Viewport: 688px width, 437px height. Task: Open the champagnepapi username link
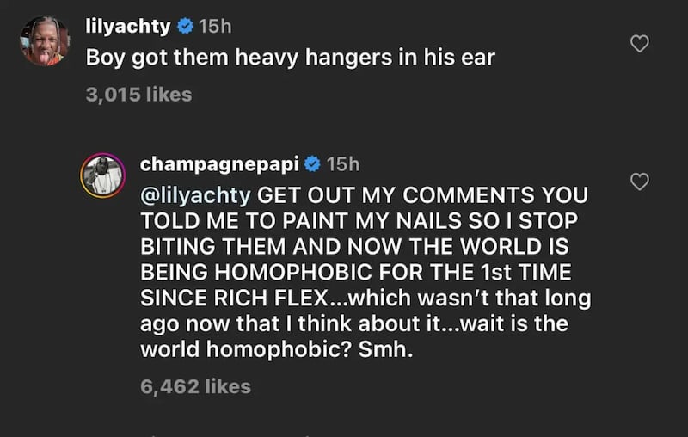click(x=219, y=163)
